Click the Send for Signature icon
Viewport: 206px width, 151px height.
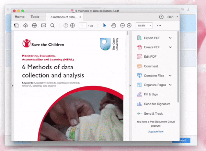139,104
